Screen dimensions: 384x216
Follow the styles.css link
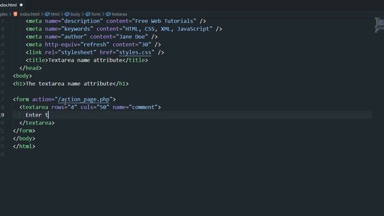point(135,52)
